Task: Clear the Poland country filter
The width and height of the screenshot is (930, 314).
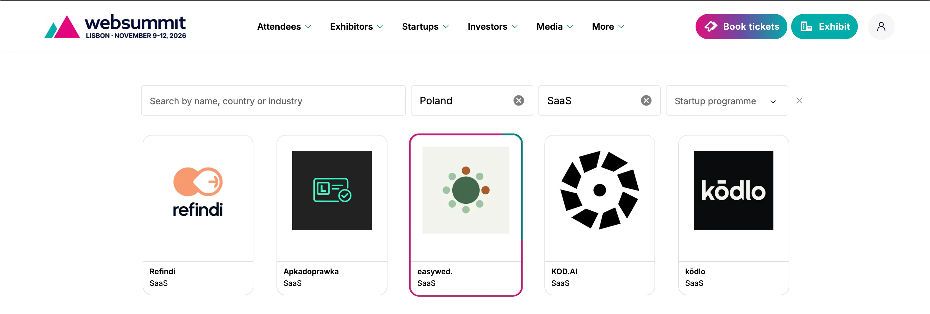Action: (x=518, y=100)
